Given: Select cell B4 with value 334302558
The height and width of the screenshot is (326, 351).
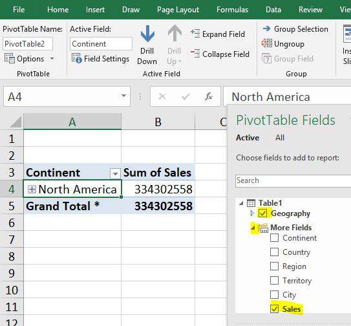Looking at the screenshot, I should (158, 190).
